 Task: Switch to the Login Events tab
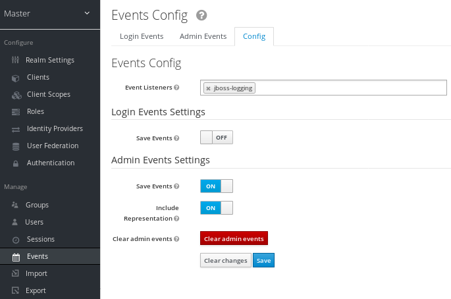[x=142, y=36]
